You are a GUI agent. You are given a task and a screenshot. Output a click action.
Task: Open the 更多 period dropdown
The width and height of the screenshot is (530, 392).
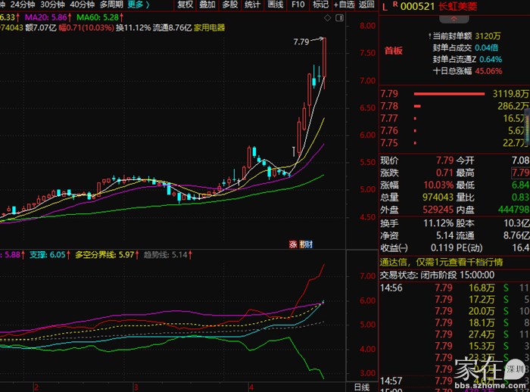pos(138,5)
